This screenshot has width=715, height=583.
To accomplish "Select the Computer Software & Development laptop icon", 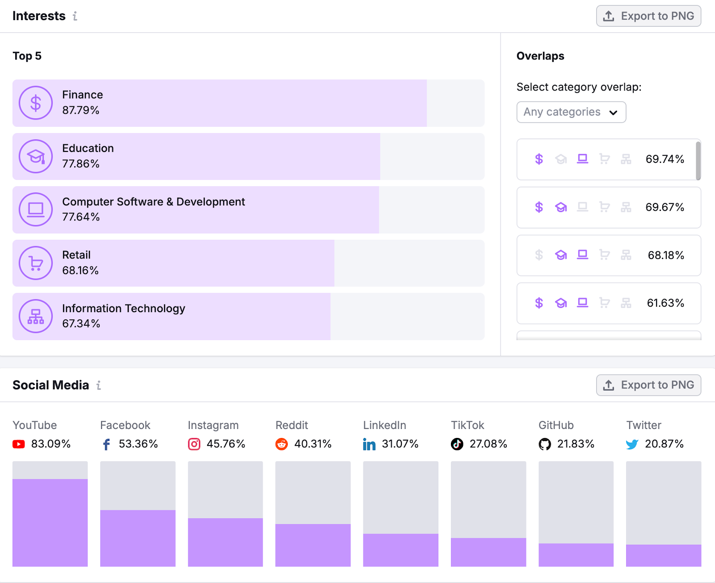I will 35,210.
